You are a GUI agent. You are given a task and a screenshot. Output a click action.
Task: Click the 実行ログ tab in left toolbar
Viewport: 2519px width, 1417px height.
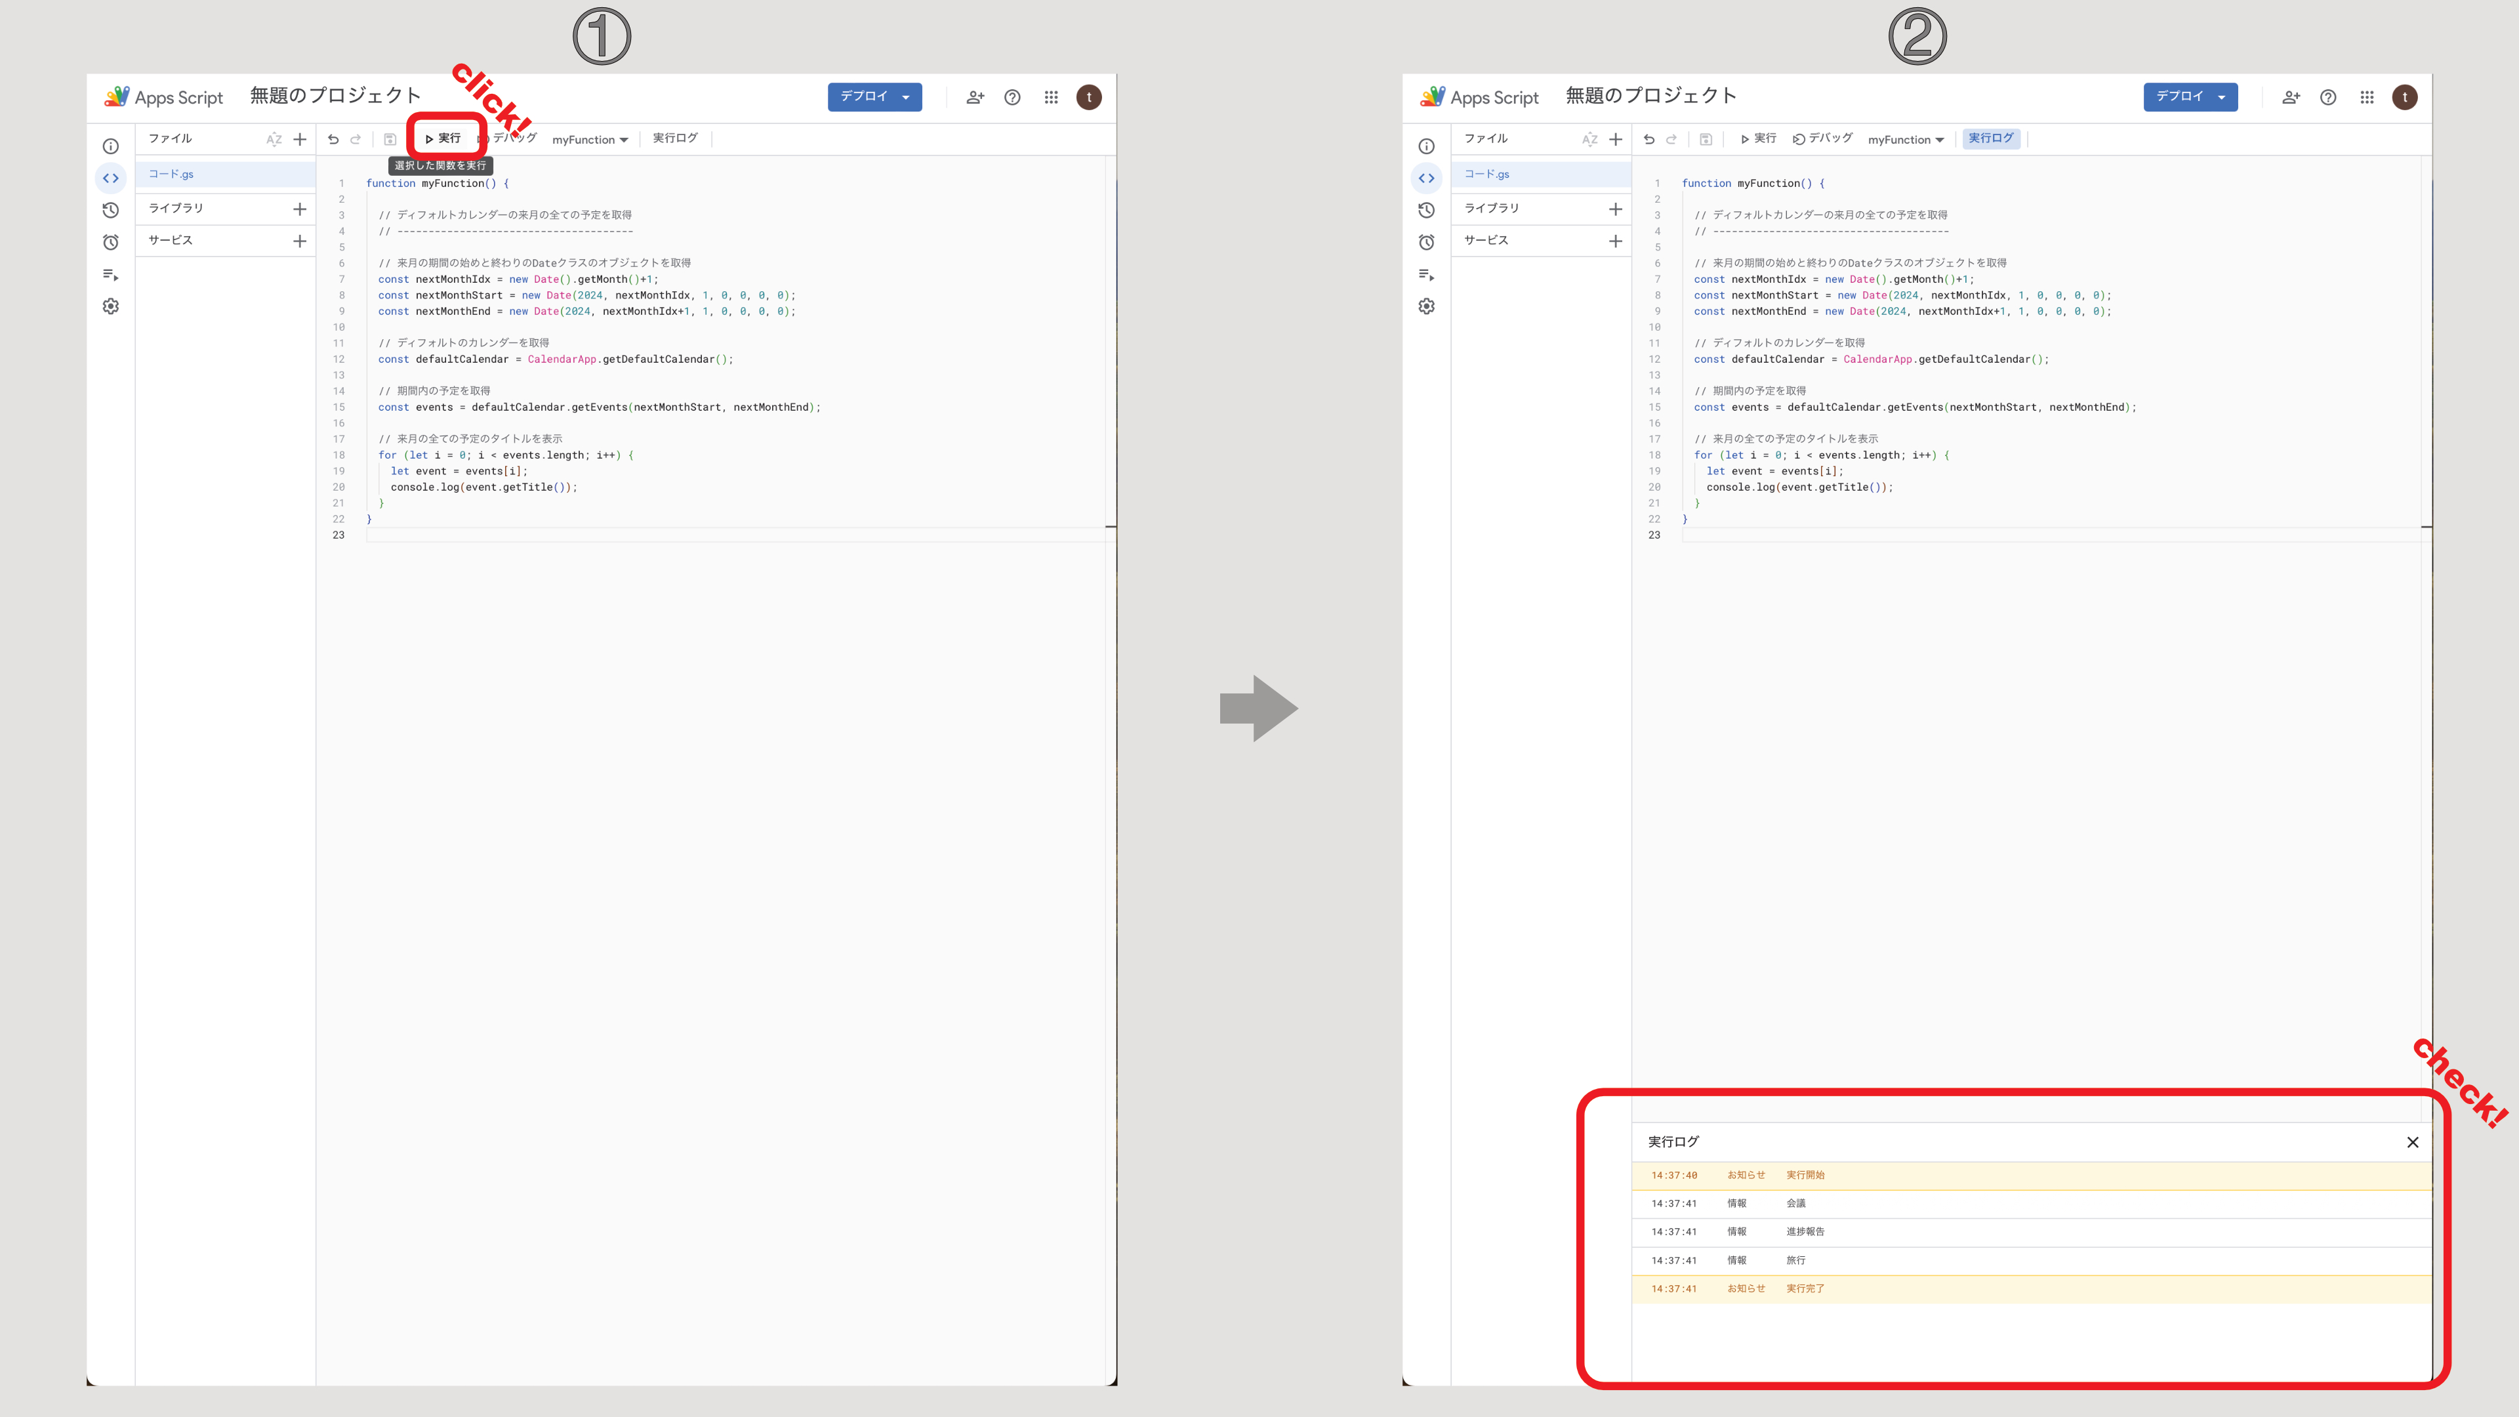tap(675, 139)
